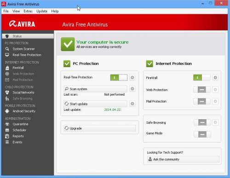Click the Avira logo in the red banner
Screen dimensions: 230x178
[22, 24]
